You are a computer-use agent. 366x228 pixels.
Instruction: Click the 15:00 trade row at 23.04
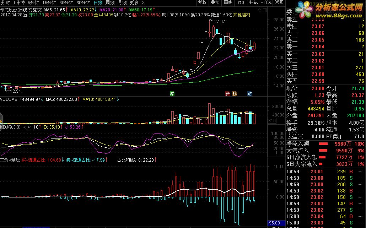(325, 217)
